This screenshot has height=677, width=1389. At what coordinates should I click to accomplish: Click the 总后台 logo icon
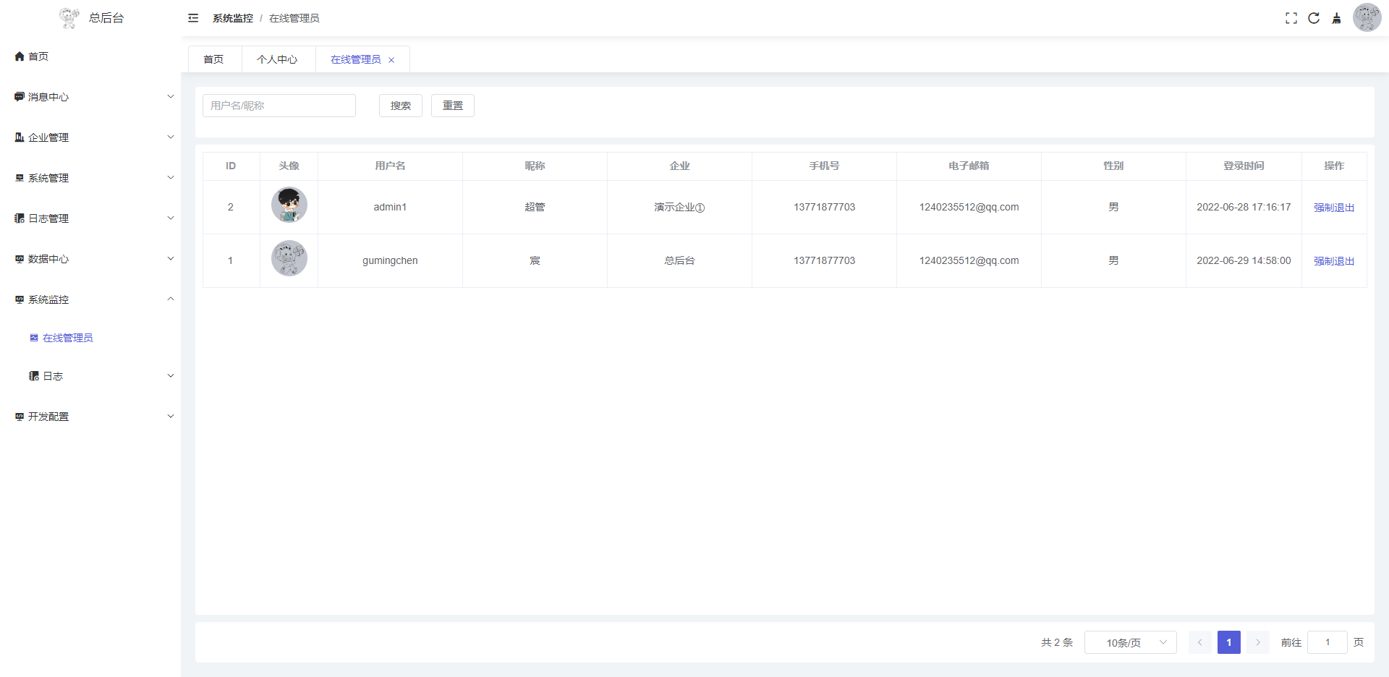tap(69, 18)
